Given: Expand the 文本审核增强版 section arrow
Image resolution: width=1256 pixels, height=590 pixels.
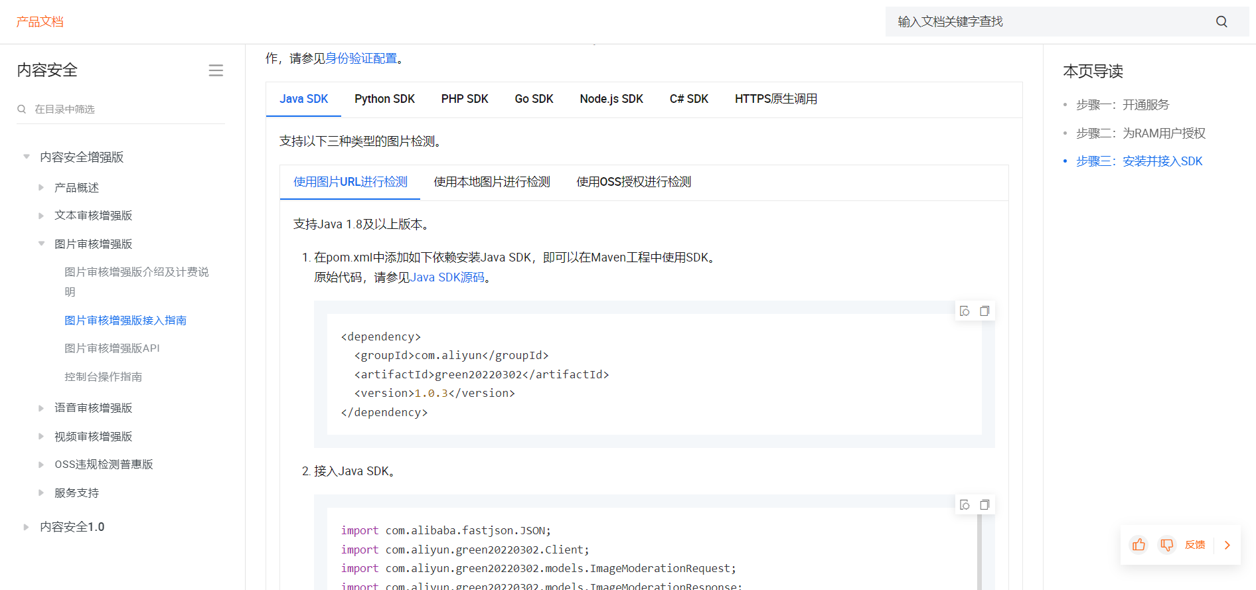Looking at the screenshot, I should [x=41, y=216].
